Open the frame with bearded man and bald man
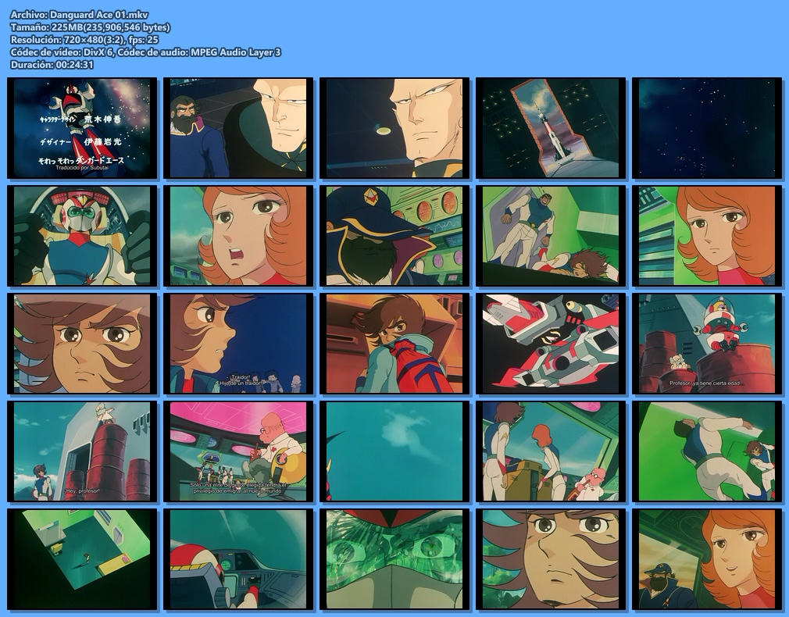 (238, 128)
